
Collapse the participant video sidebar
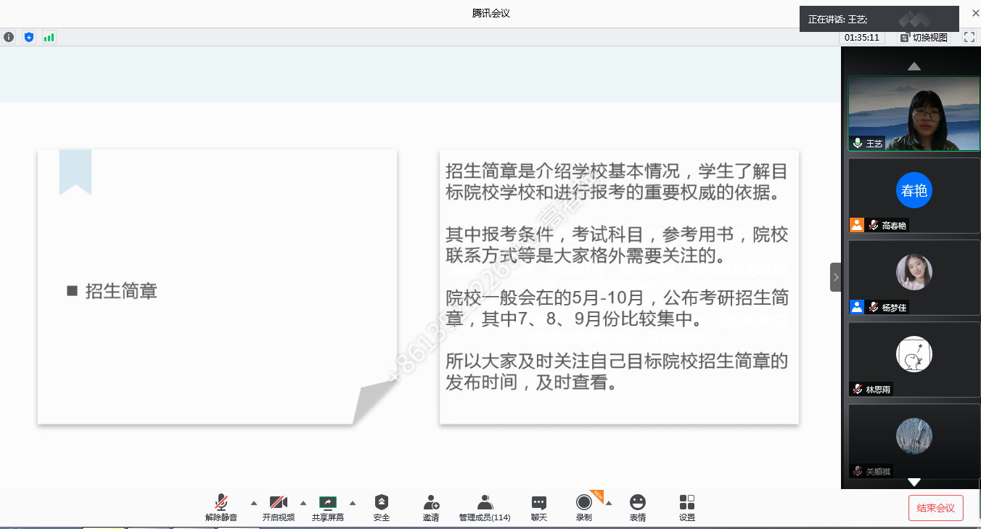835,277
